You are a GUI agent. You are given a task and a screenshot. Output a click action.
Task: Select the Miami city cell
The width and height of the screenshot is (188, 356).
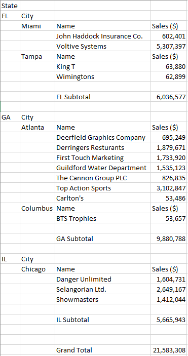pos(37,26)
